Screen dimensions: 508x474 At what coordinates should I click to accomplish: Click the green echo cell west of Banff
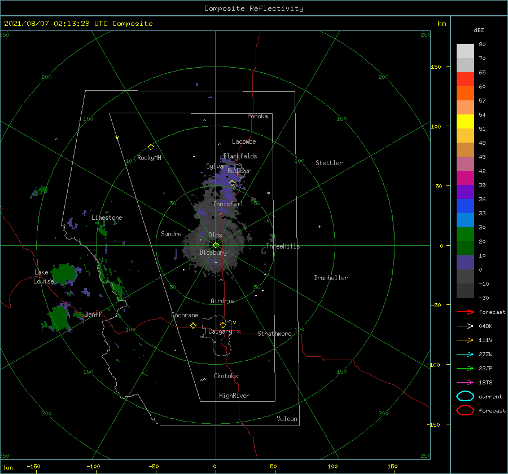coord(59,318)
